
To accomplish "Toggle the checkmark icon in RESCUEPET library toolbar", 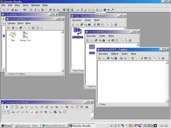I will 42,28.
